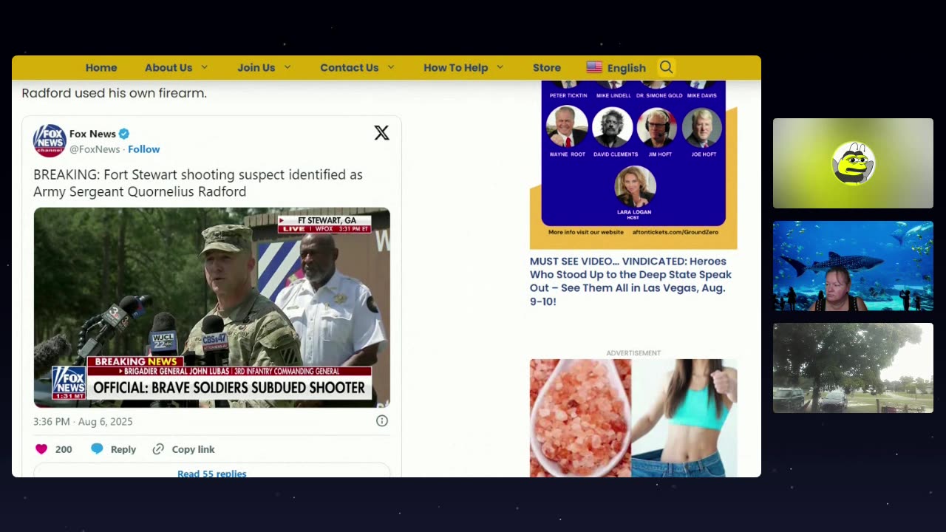Click the Jim Hoft speaker photo
The width and height of the screenshot is (946, 532).
pyautogui.click(x=657, y=128)
